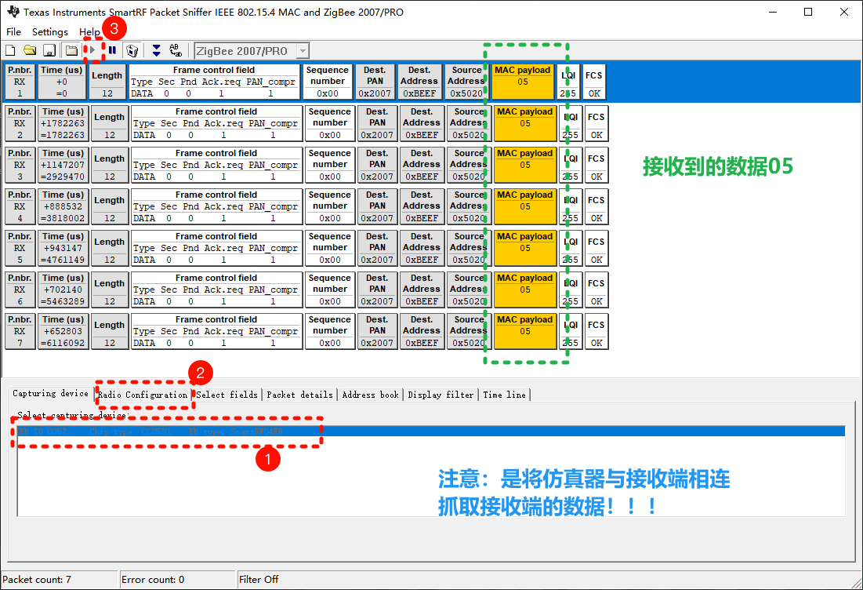The height and width of the screenshot is (590, 863).
Task: Select packet number 4 P.nbr. cell
Action: [20, 206]
